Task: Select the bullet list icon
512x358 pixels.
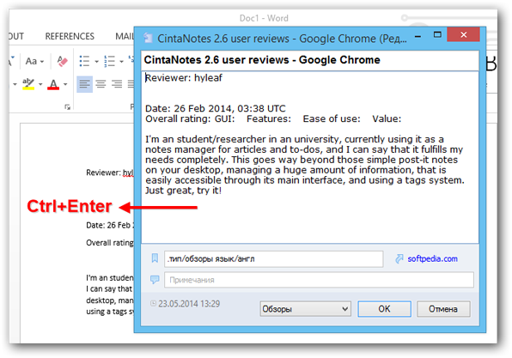Action: pyautogui.click(x=84, y=61)
